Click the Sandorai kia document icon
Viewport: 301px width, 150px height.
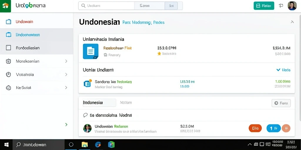[x=88, y=83]
